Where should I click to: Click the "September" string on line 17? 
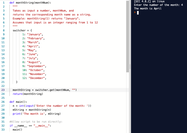[36, 66]
